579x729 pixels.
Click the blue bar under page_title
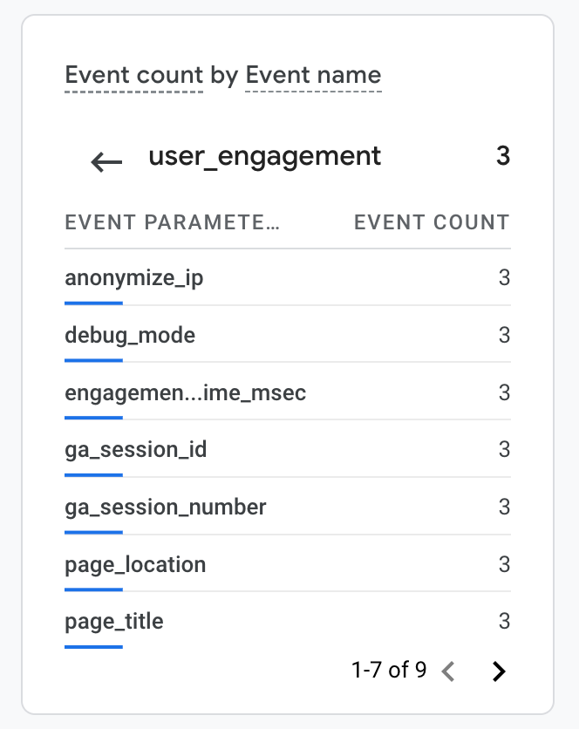coord(93,646)
